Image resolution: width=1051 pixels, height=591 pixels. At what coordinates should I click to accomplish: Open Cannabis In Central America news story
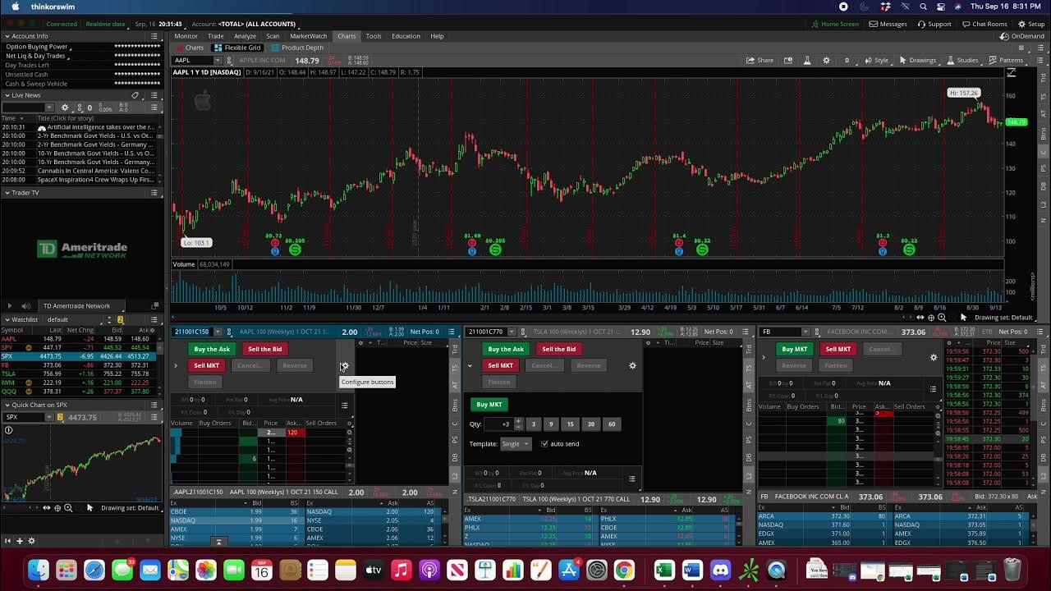coord(95,171)
